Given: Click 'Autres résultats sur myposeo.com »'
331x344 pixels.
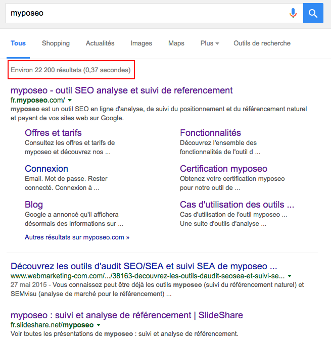Looking at the screenshot, I should (77, 237).
